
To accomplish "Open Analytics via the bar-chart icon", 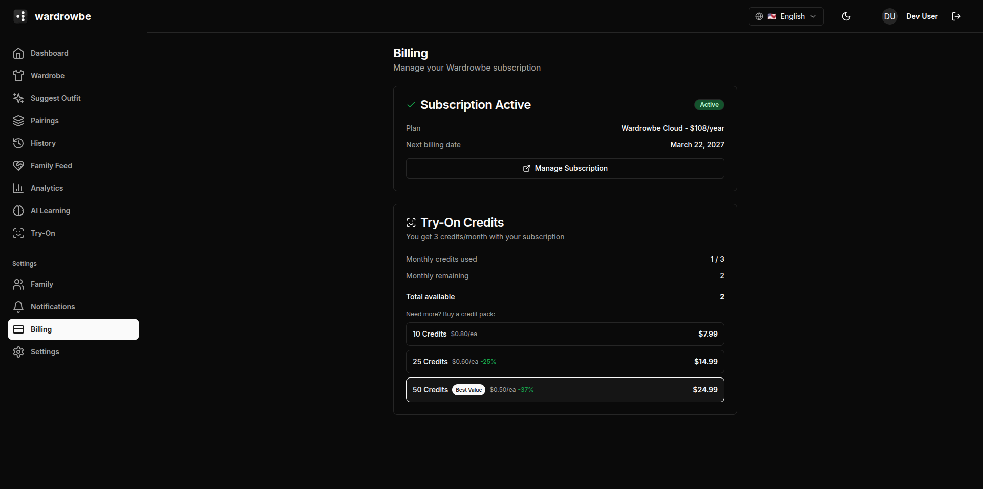I will click(18, 188).
